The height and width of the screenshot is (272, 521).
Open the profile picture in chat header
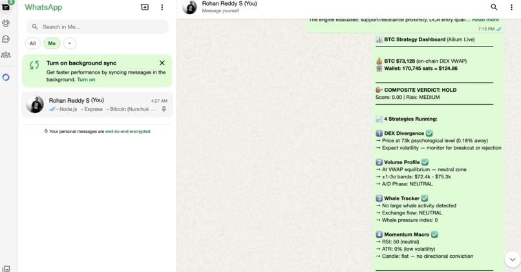click(189, 7)
